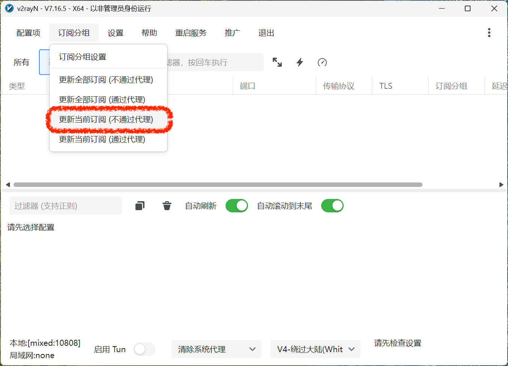This screenshot has width=508, height=366.
Task: Select the expand window size icon
Action: tap(277, 62)
